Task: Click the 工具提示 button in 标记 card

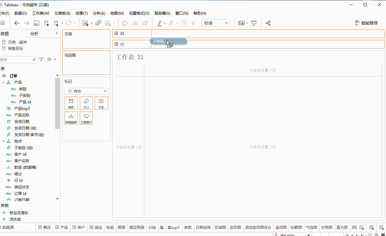Action: click(x=86, y=118)
